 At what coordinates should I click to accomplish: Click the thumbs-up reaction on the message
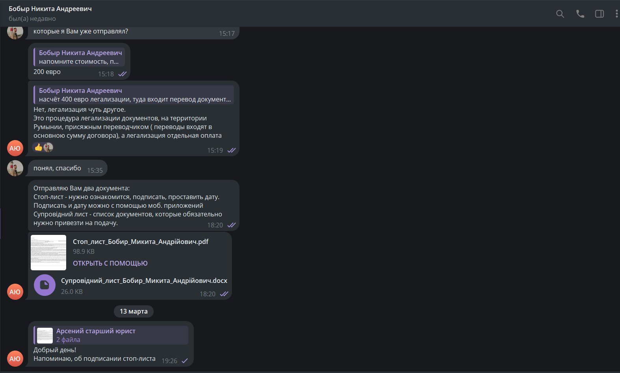tap(39, 148)
